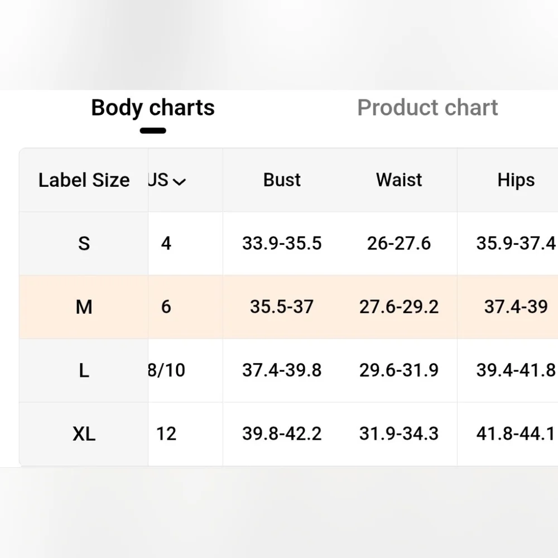This screenshot has width=558, height=558.
Task: Click waist measurement 27.6-29.2
Action: pyautogui.click(x=399, y=306)
